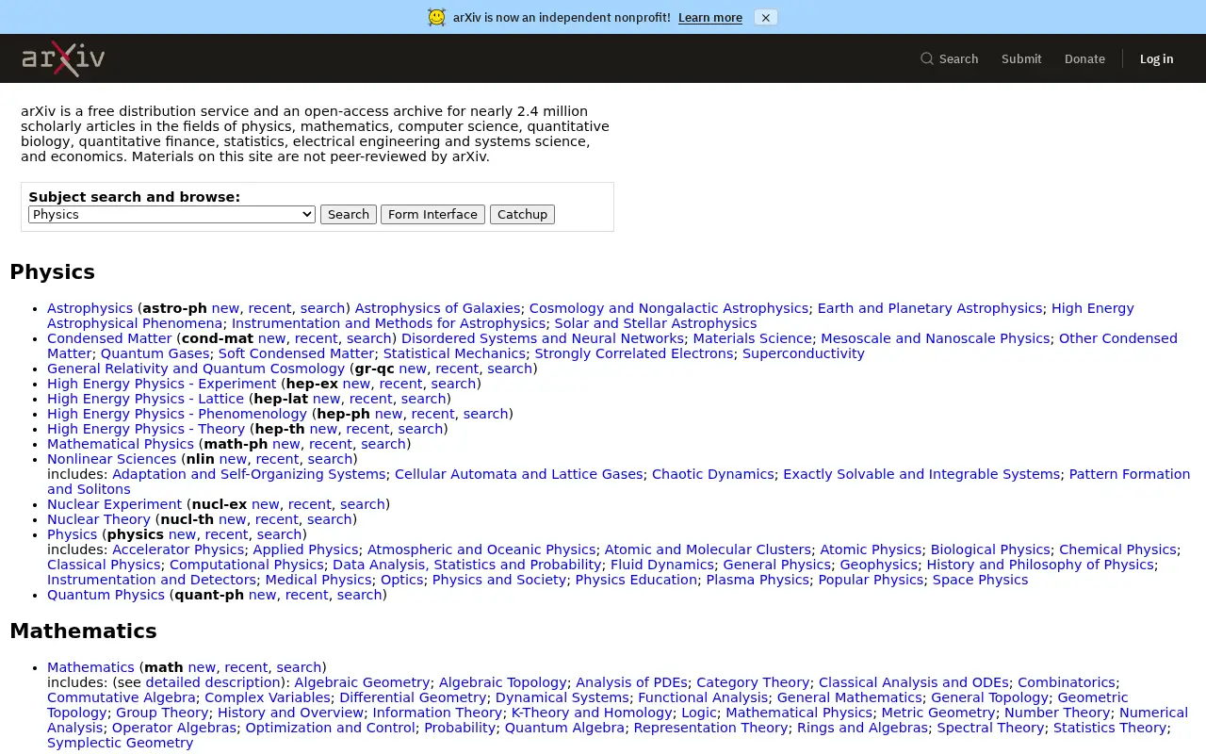The height and width of the screenshot is (754, 1206).
Task: View recent nucl-th listings
Action: coord(277,519)
